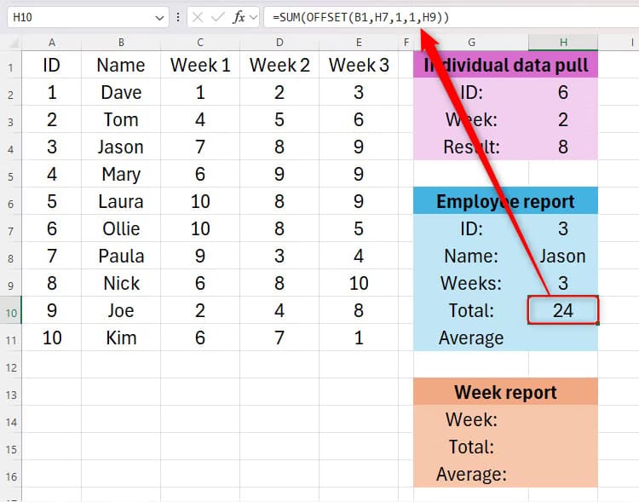The height and width of the screenshot is (502, 639).
Task: Click the Name header cell
Action: (x=121, y=65)
